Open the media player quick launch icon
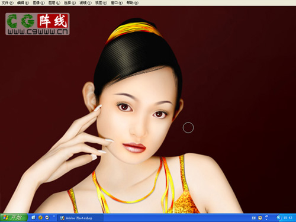Image resolution: width=296 pixels, height=222 pixels. pos(47,218)
